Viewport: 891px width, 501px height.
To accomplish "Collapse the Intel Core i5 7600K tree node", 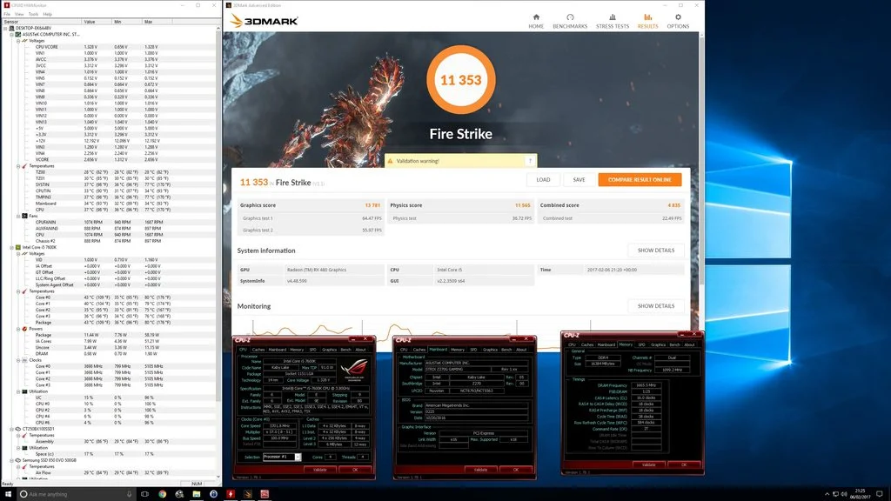I will click(x=12, y=248).
